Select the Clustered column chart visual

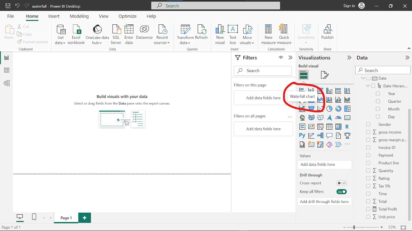pyautogui.click(x=329, y=91)
